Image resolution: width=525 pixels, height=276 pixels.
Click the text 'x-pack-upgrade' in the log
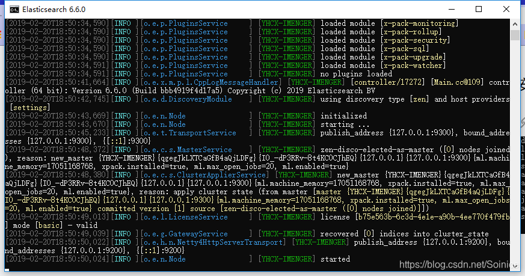413,57
